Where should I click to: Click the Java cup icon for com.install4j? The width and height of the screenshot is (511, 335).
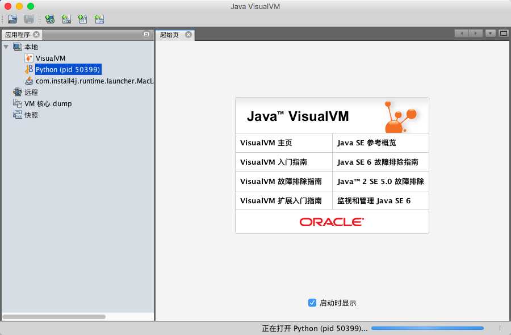coord(29,81)
